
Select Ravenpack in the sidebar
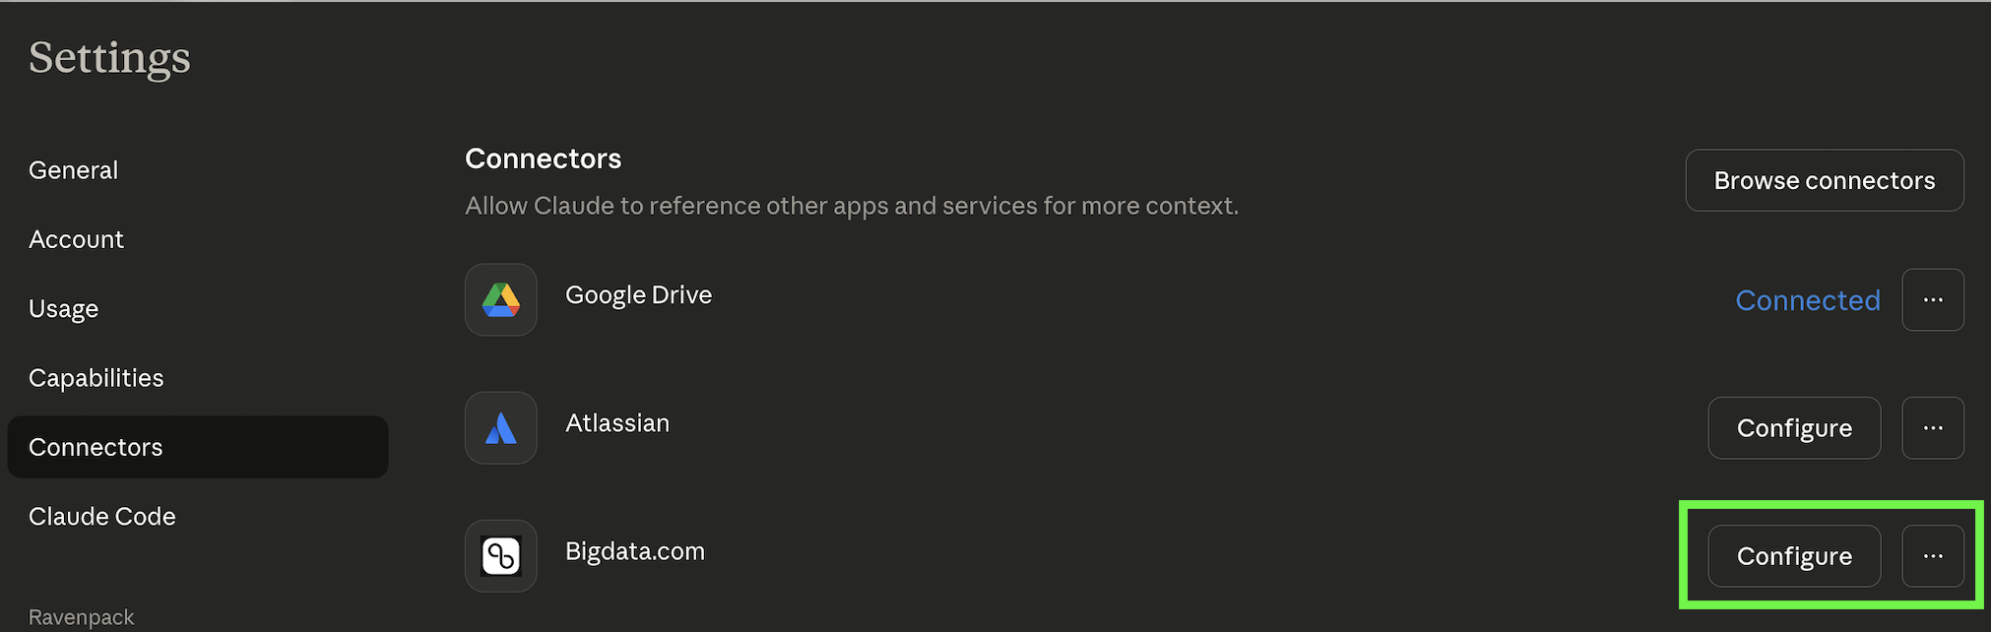click(82, 616)
